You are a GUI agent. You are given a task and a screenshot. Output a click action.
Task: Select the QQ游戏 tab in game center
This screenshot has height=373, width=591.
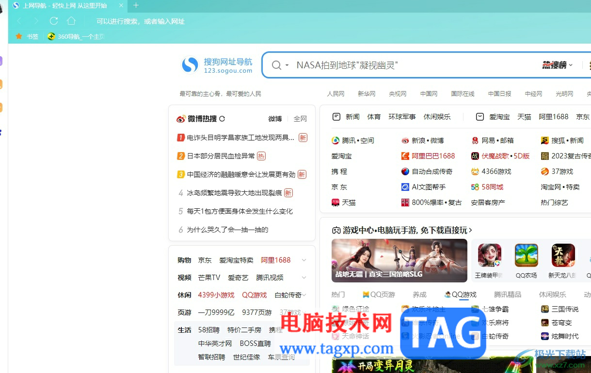[461, 295]
